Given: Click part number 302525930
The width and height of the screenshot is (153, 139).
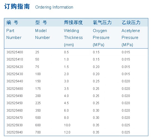Looking at the screenshot, I should click(14, 125).
